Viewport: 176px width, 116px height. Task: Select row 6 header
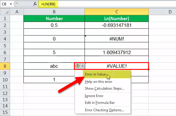[x=5, y=53]
